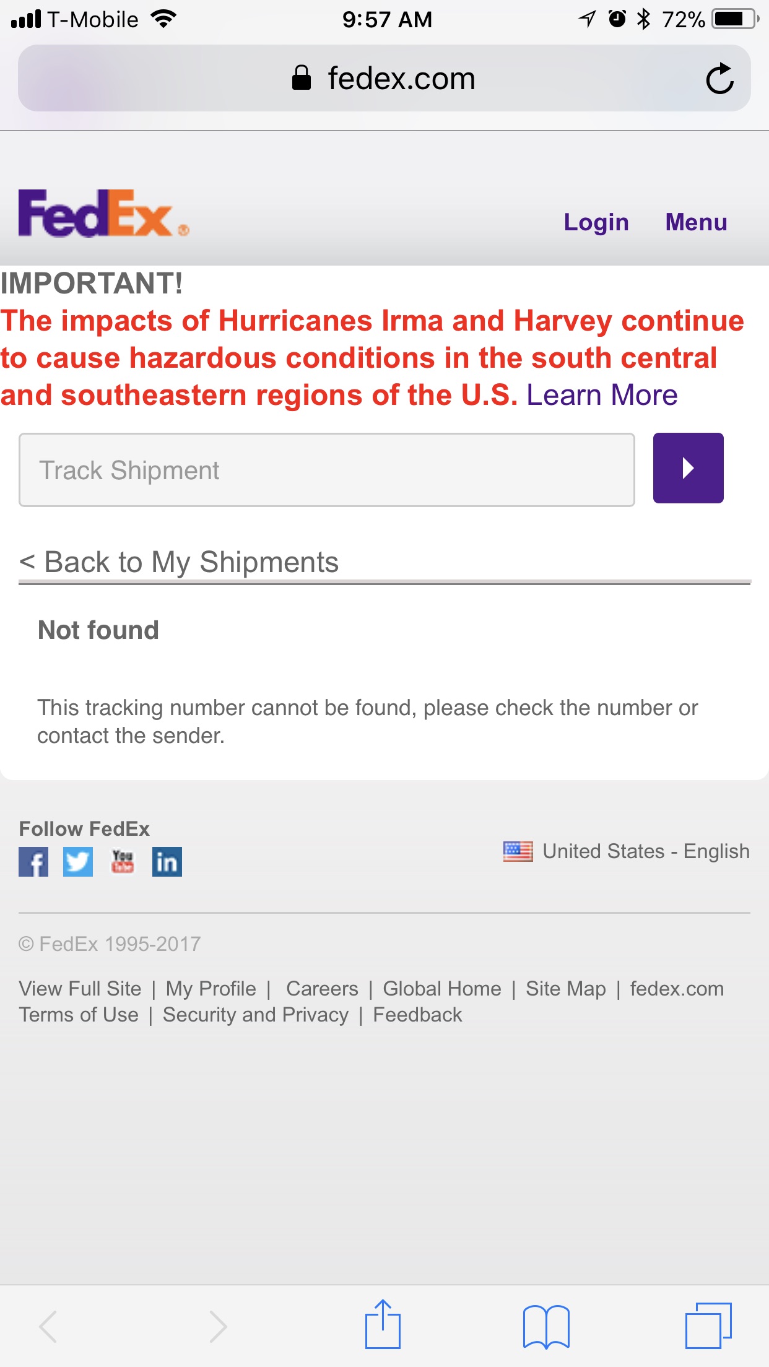
Task: Tap the fedex.com address bar
Action: click(384, 79)
